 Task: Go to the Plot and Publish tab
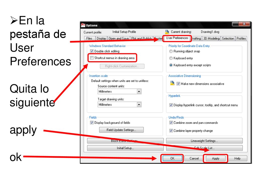(142, 38)
